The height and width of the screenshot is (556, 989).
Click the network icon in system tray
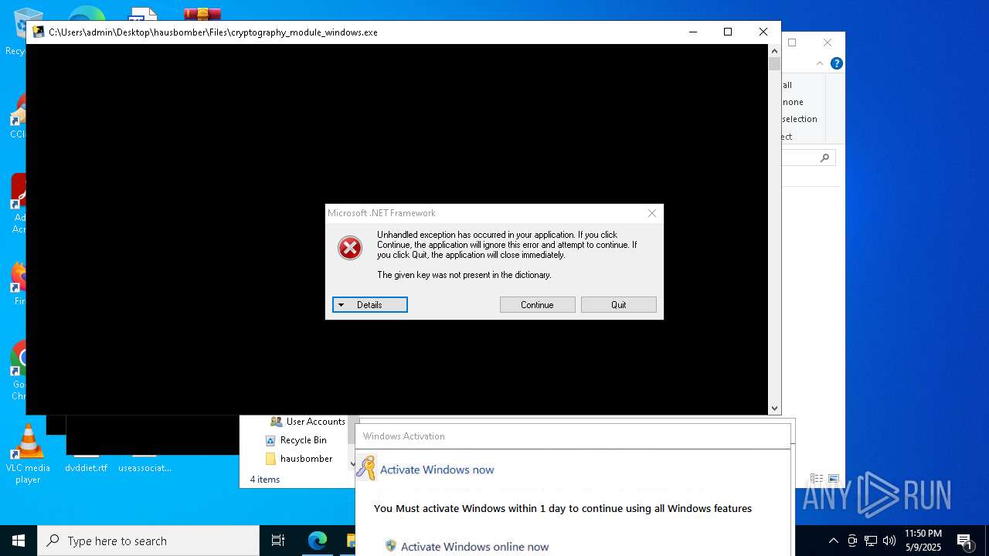(871, 541)
